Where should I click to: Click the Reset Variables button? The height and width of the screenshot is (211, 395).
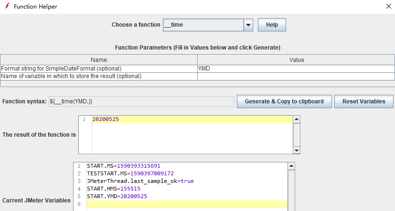point(364,101)
